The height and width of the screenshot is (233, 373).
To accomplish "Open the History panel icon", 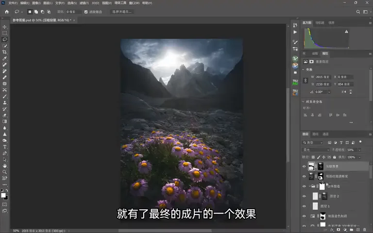I will pyautogui.click(x=295, y=25).
